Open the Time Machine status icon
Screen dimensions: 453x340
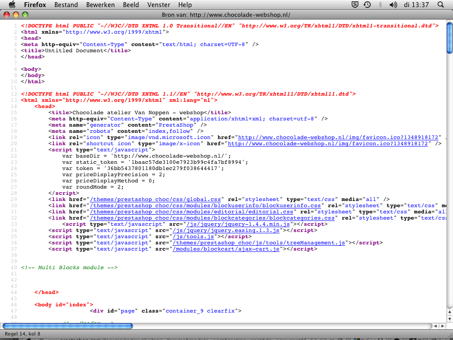click(367, 4)
